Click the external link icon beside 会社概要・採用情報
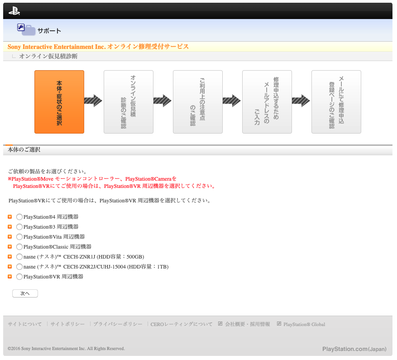Image resolution: width=397 pixels, height=360 pixels. [220, 324]
